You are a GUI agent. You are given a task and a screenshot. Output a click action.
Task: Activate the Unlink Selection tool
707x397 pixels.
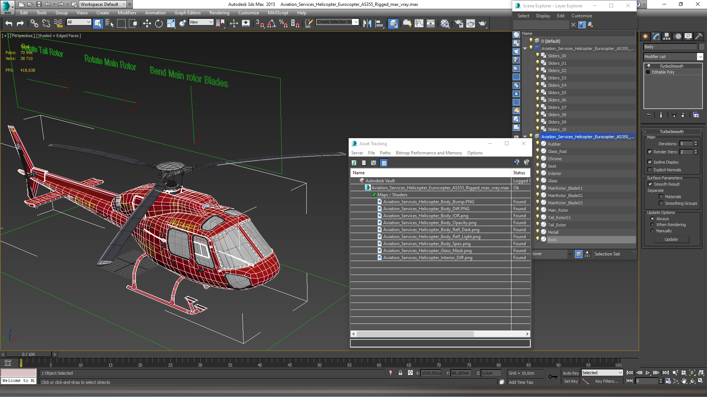(46, 24)
